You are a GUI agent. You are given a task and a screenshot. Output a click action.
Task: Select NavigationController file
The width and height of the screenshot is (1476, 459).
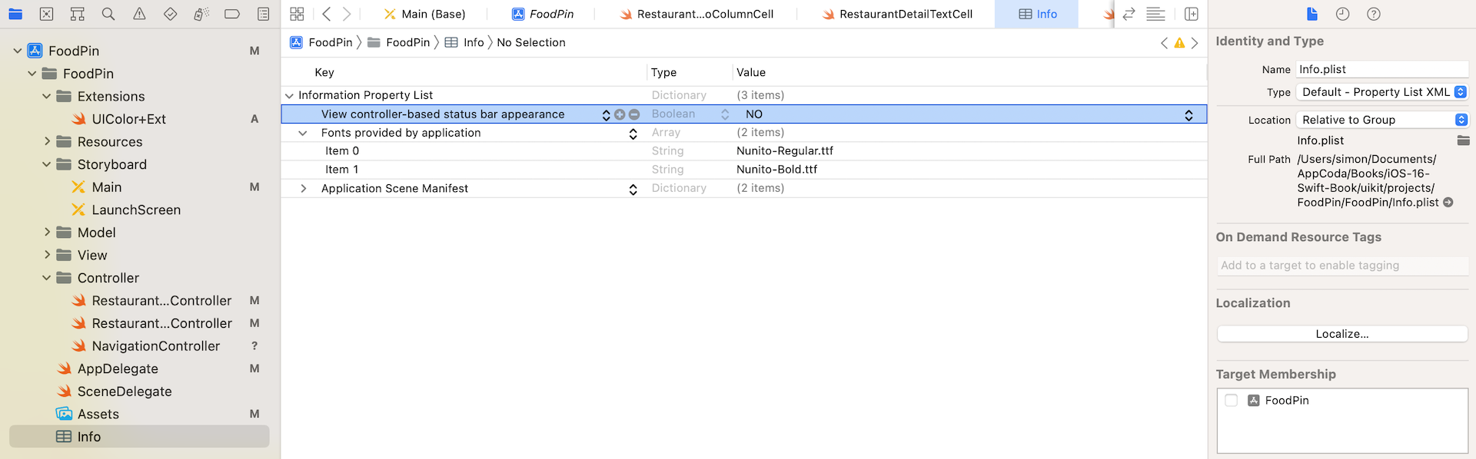(155, 346)
